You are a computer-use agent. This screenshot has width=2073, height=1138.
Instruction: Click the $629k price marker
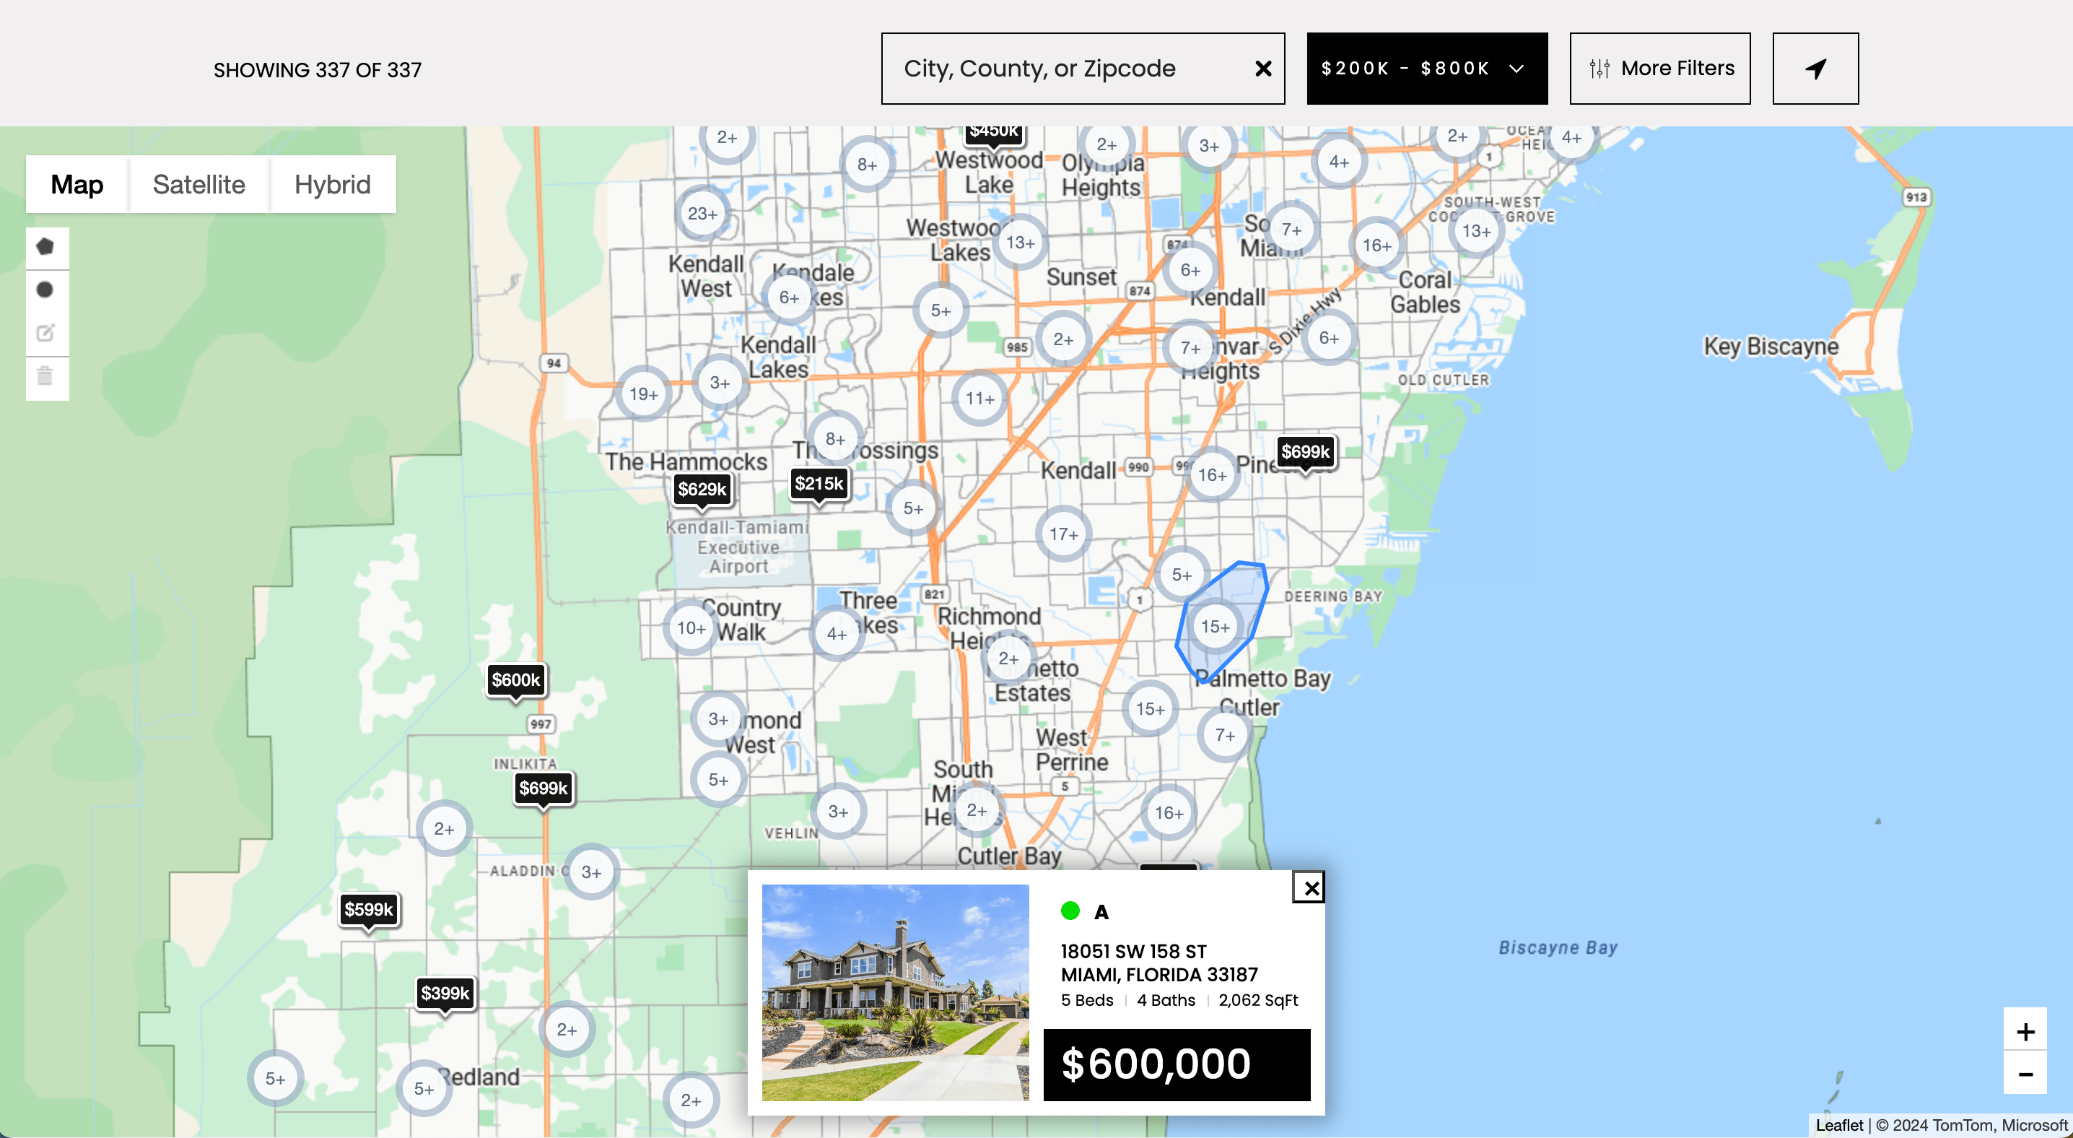702,489
